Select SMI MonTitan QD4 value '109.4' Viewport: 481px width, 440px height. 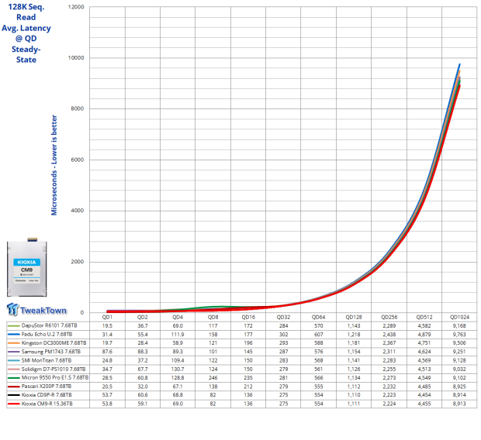pos(178,360)
